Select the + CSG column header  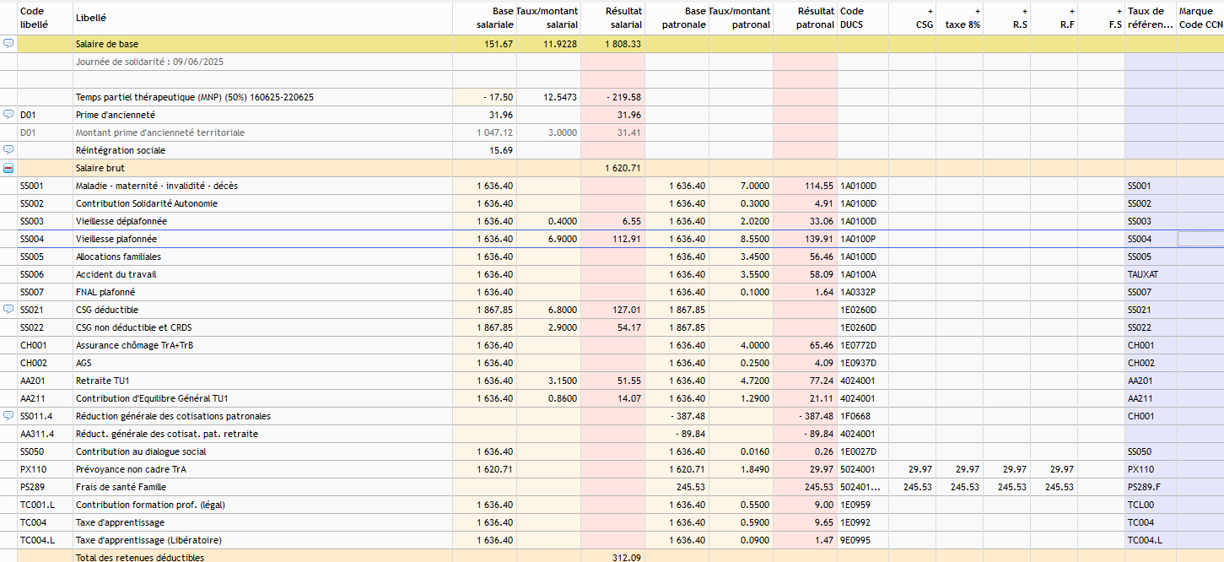[913, 18]
